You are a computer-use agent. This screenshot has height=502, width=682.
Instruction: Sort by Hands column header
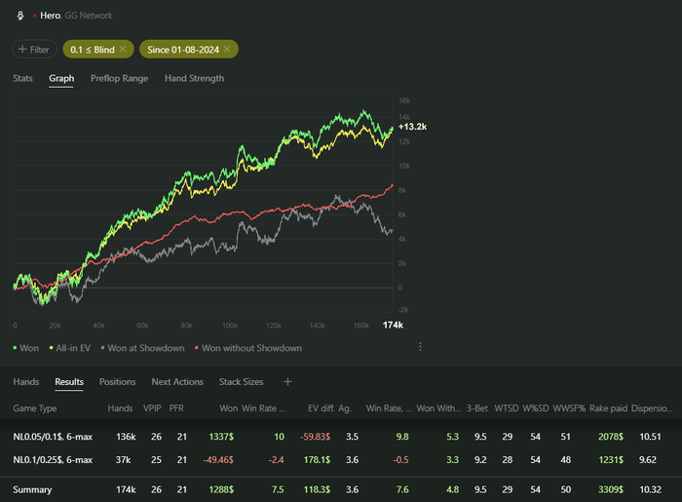[120, 408]
